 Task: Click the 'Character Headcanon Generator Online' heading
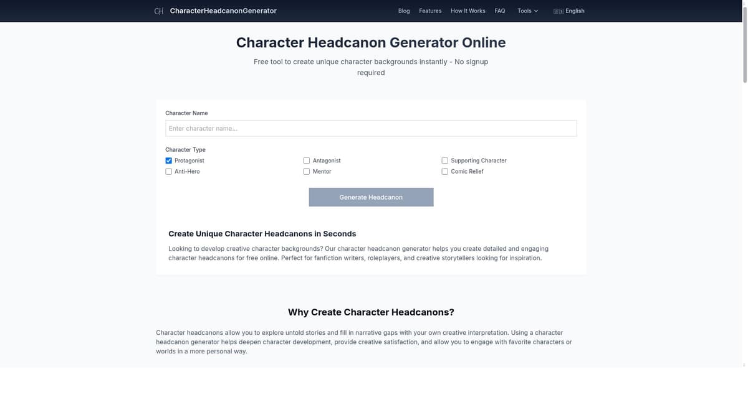(x=371, y=42)
